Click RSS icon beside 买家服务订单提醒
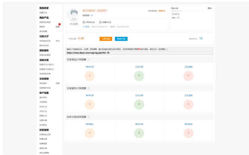This screenshot has width=249, height=155. pyautogui.click(x=89, y=88)
